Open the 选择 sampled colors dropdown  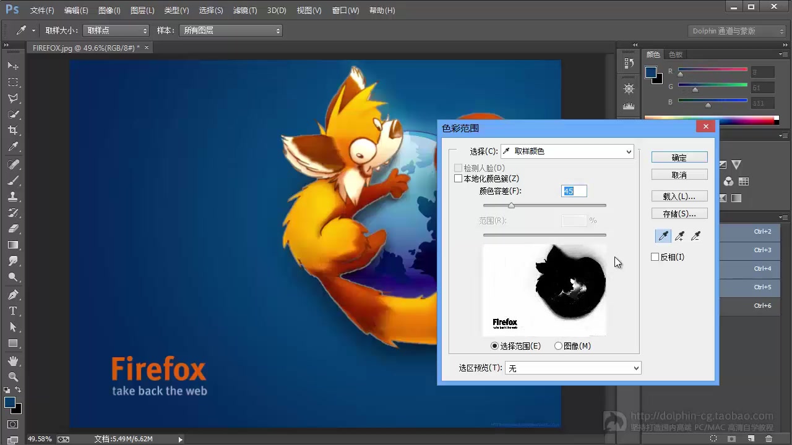coord(567,151)
